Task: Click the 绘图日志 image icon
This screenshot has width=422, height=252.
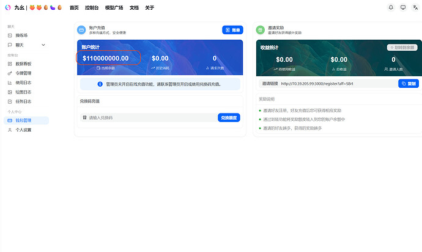Action: point(10,92)
